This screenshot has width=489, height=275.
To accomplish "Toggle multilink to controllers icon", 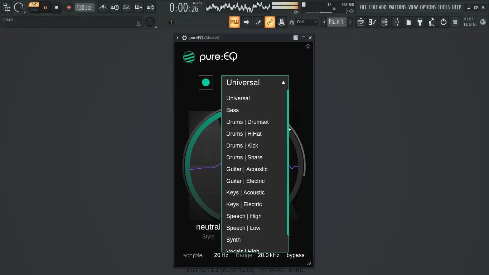I will click(x=270, y=22).
